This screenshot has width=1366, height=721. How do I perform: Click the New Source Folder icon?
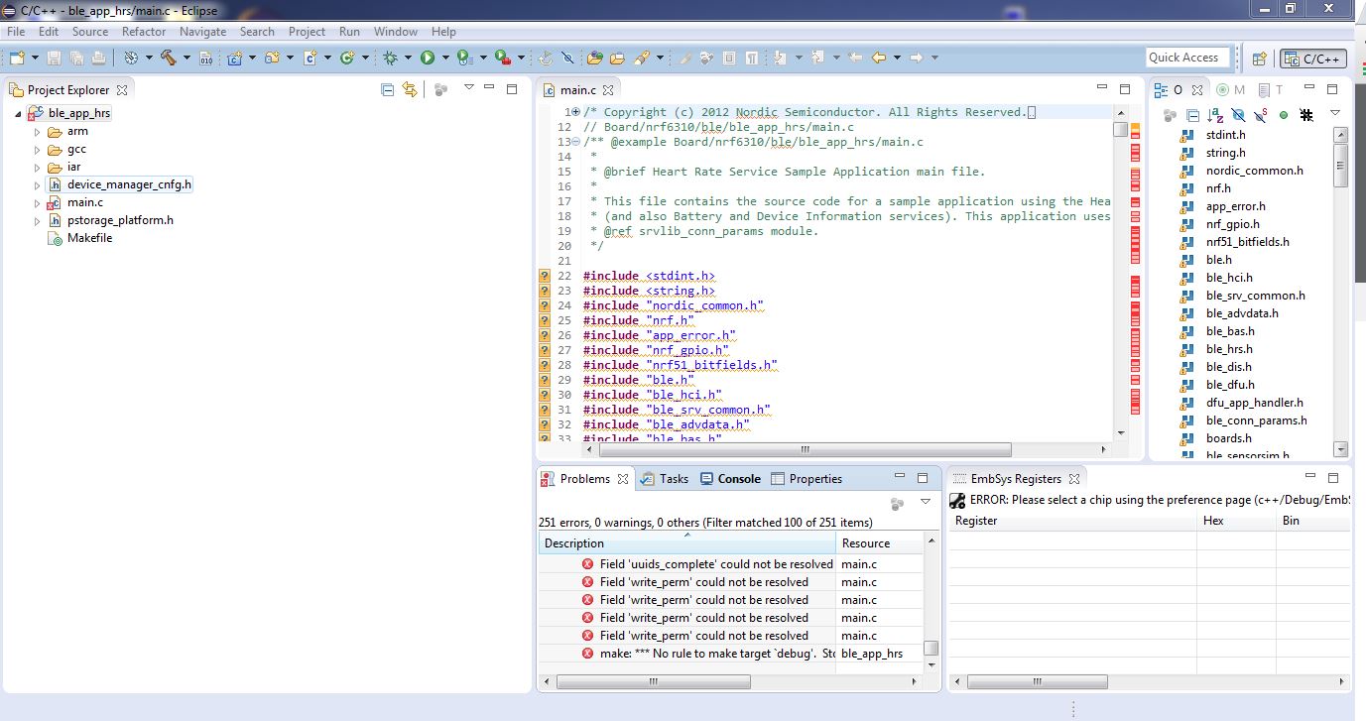[271, 58]
